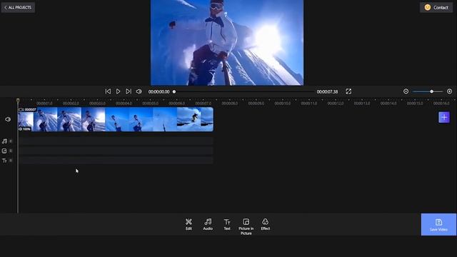
Task: Click the total duration 00:00:07.38 text
Action: [327, 91]
